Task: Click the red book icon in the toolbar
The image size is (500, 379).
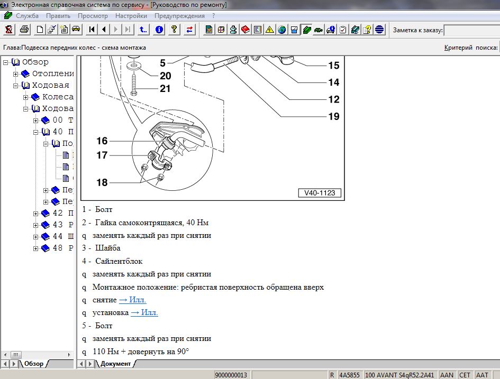Action: [246, 30]
